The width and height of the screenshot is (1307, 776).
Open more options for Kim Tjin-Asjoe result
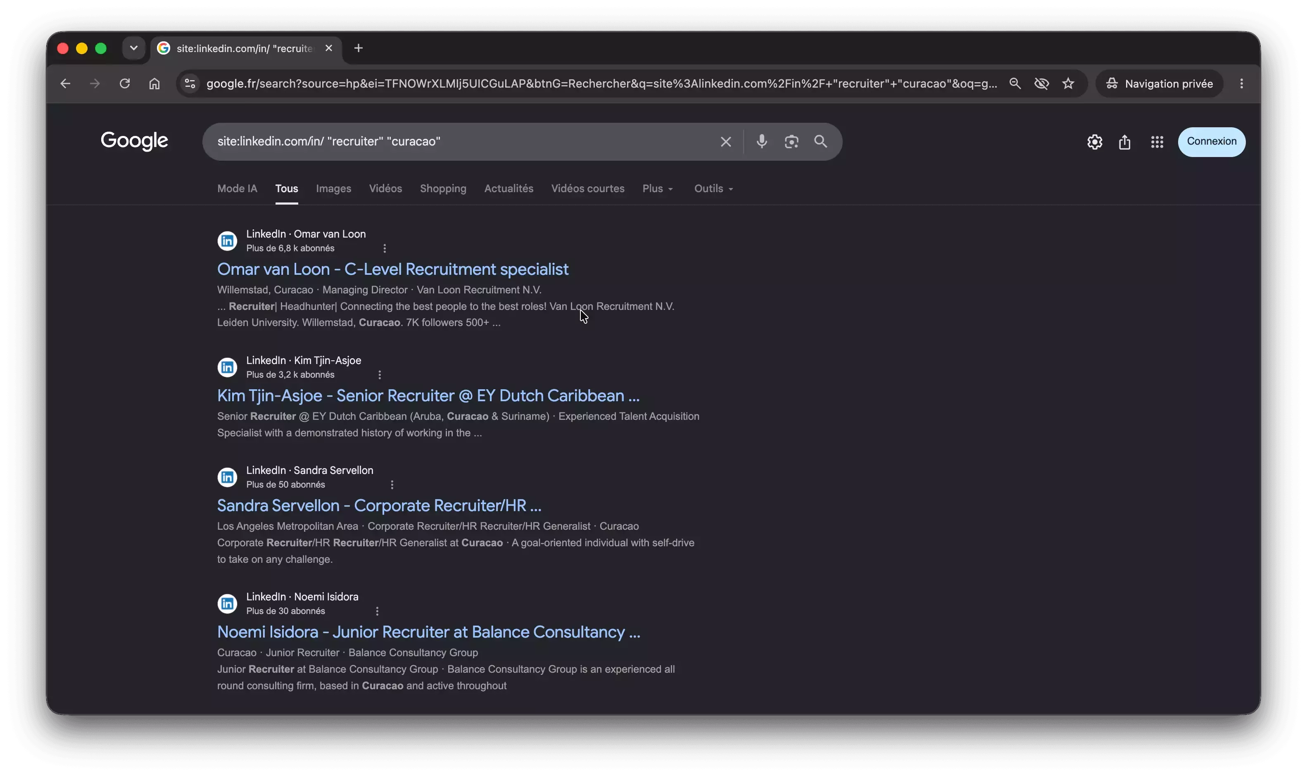coord(380,375)
